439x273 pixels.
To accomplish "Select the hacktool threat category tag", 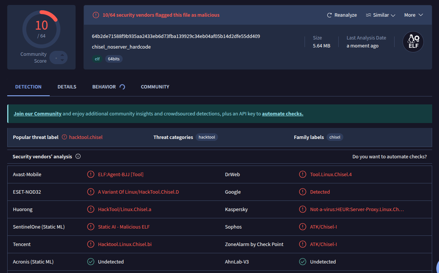I will [x=207, y=137].
